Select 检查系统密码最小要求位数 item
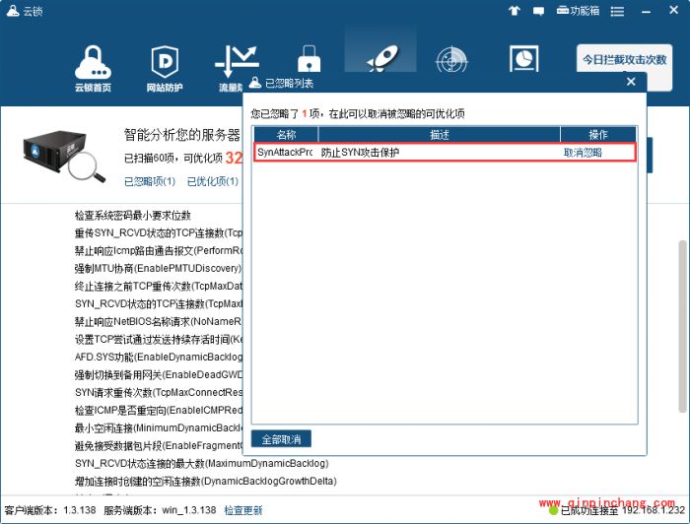Image resolution: width=690 pixels, height=524 pixels. pos(132,216)
